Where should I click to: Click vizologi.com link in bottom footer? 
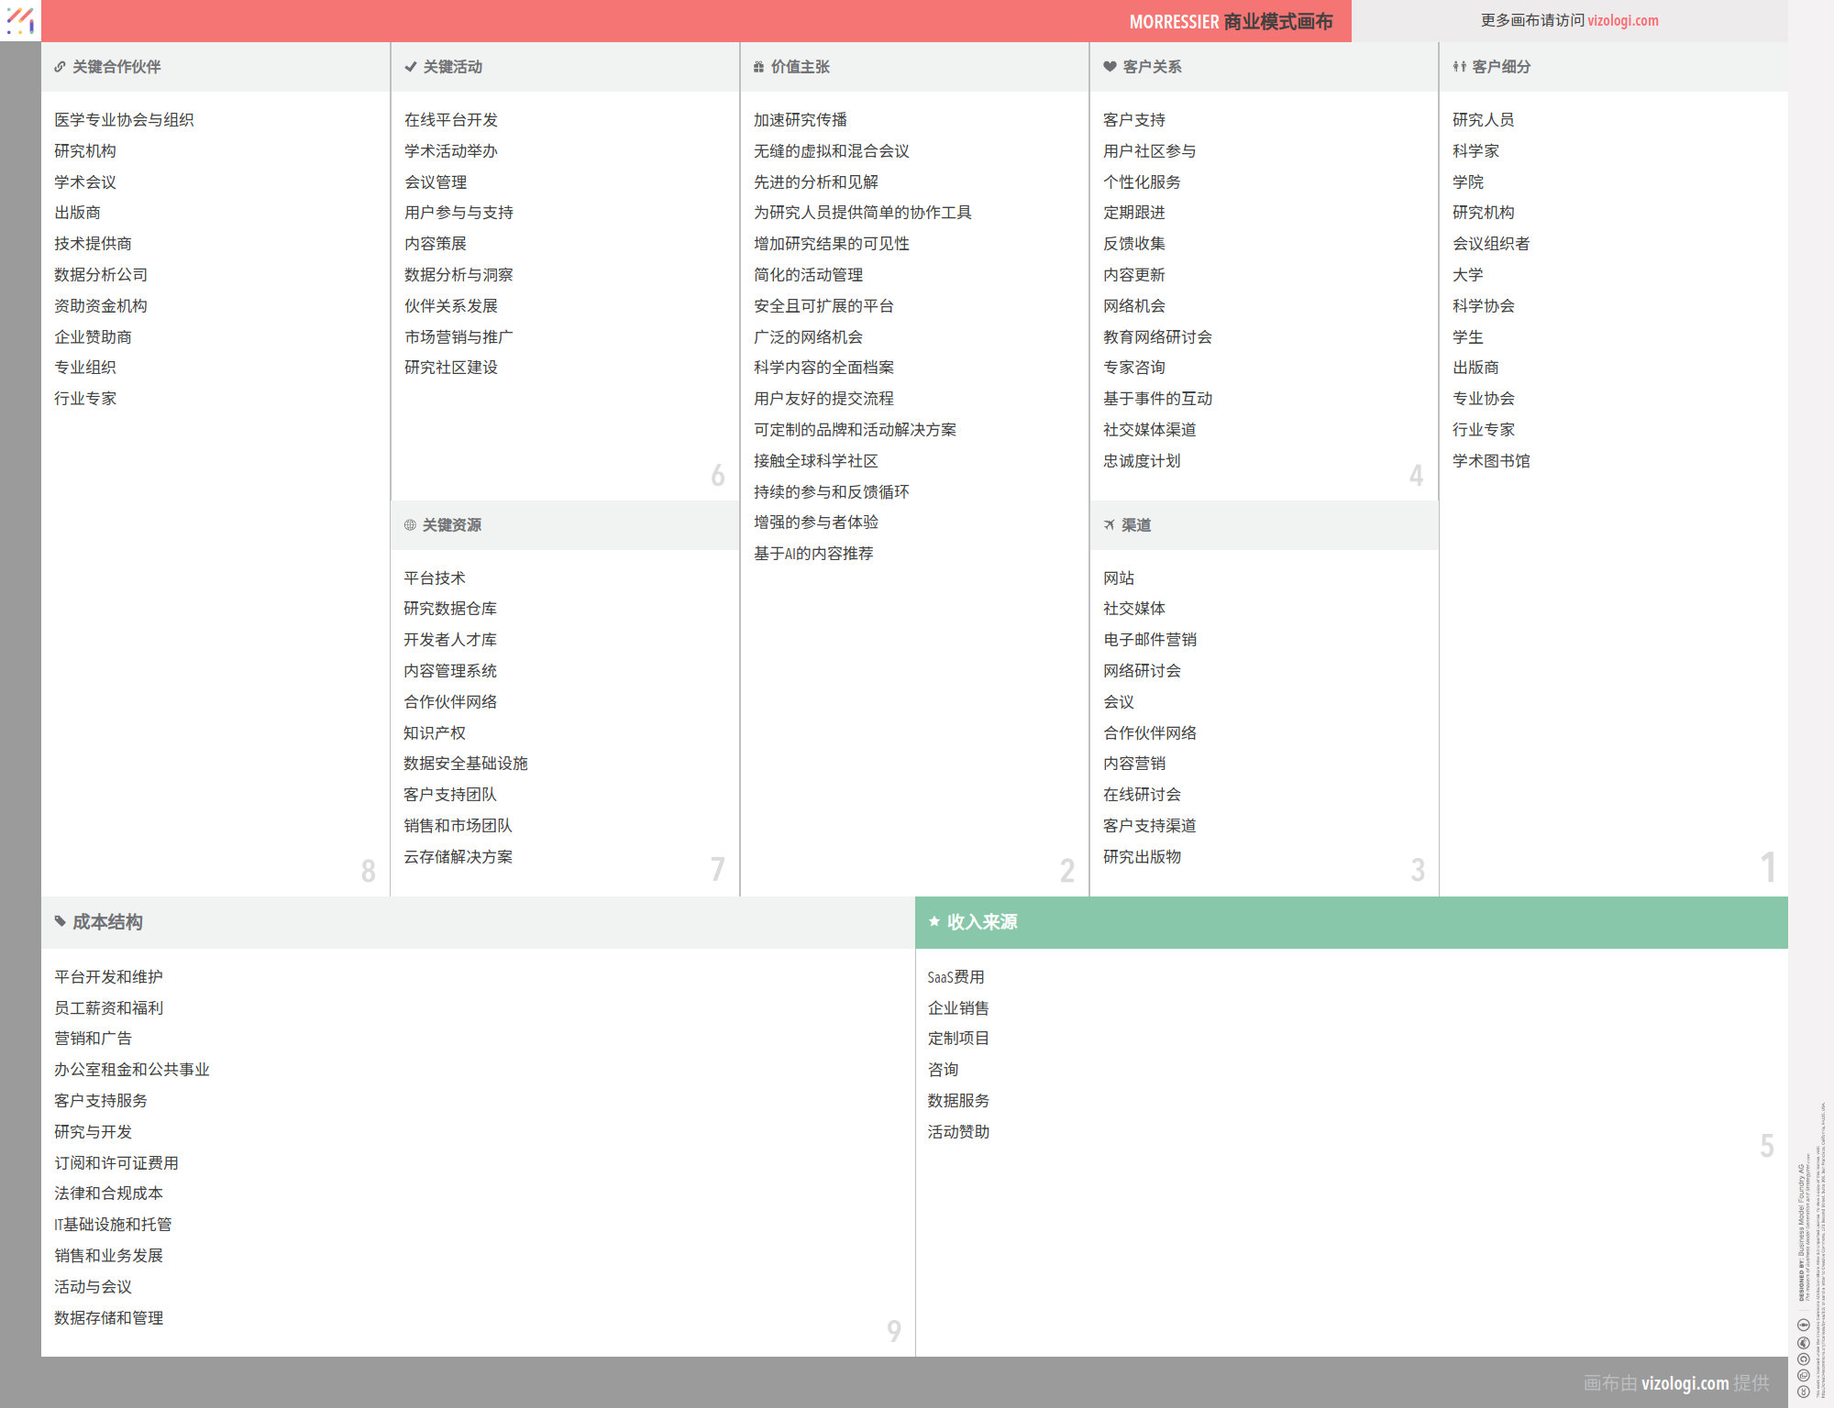[1685, 1382]
